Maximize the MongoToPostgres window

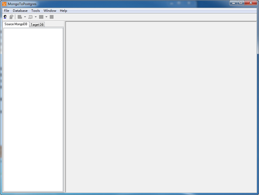click(240, 3)
